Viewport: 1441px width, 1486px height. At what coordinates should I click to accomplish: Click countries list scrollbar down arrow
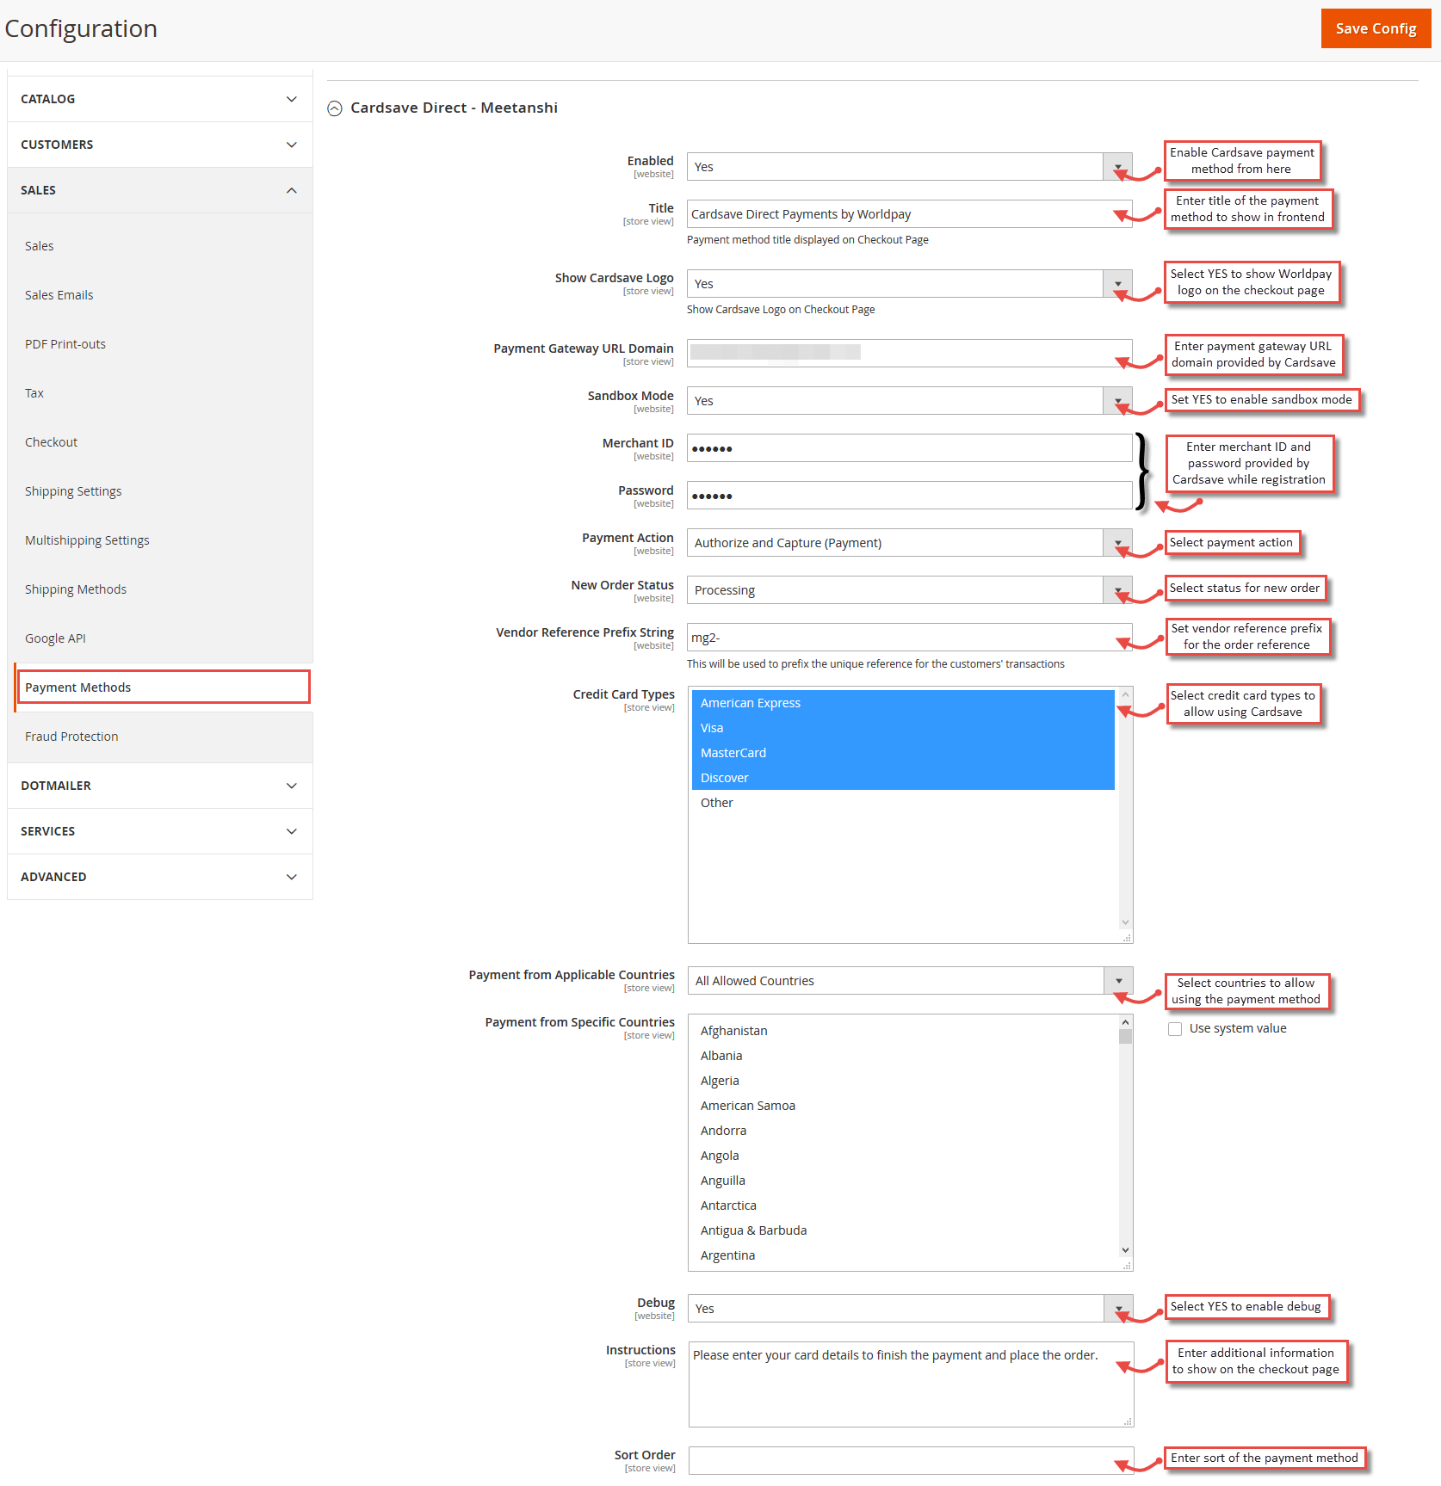(x=1125, y=1250)
